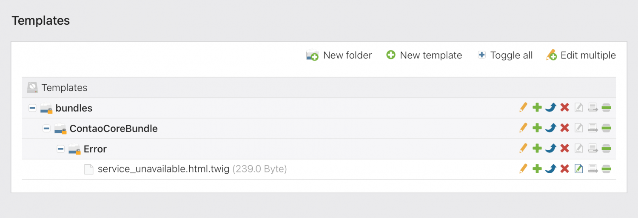Click the red X on Error folder row
Image resolution: width=638 pixels, height=218 pixels.
(564, 149)
